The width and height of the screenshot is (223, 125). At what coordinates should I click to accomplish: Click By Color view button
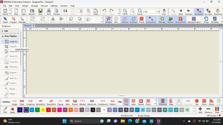208,12
